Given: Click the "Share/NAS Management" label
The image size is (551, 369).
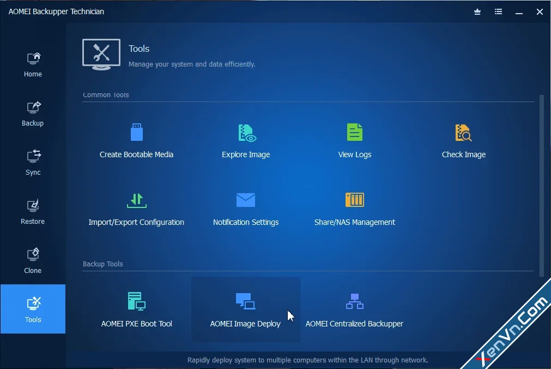Looking at the screenshot, I should (355, 222).
